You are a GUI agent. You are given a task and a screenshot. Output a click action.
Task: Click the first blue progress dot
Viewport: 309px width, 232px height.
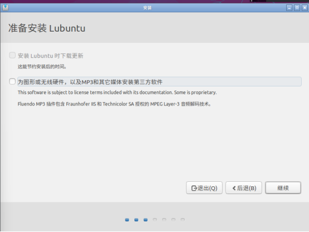127,220
